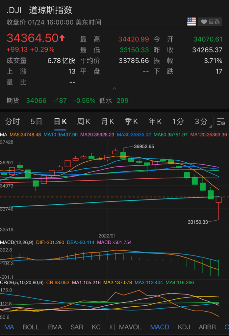
Task: Tap the MA10:35437.90 legend label
Action: (61, 135)
